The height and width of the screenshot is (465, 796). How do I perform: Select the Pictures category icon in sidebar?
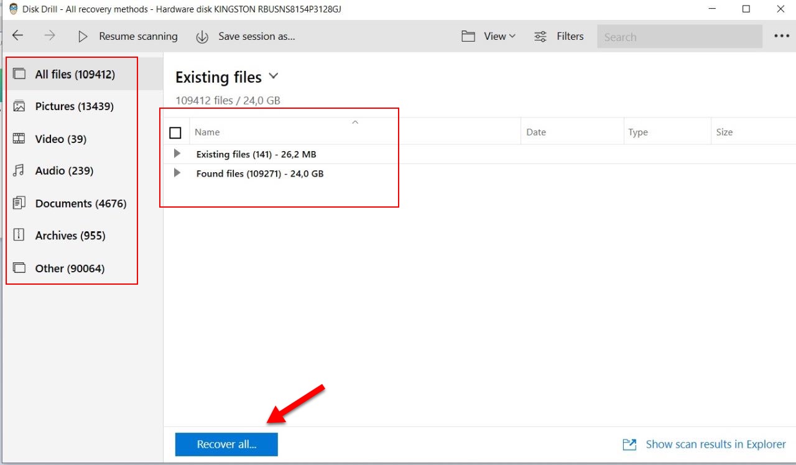tap(19, 106)
